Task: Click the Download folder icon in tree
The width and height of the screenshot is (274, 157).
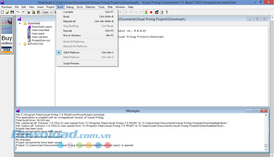Action: 25,23
